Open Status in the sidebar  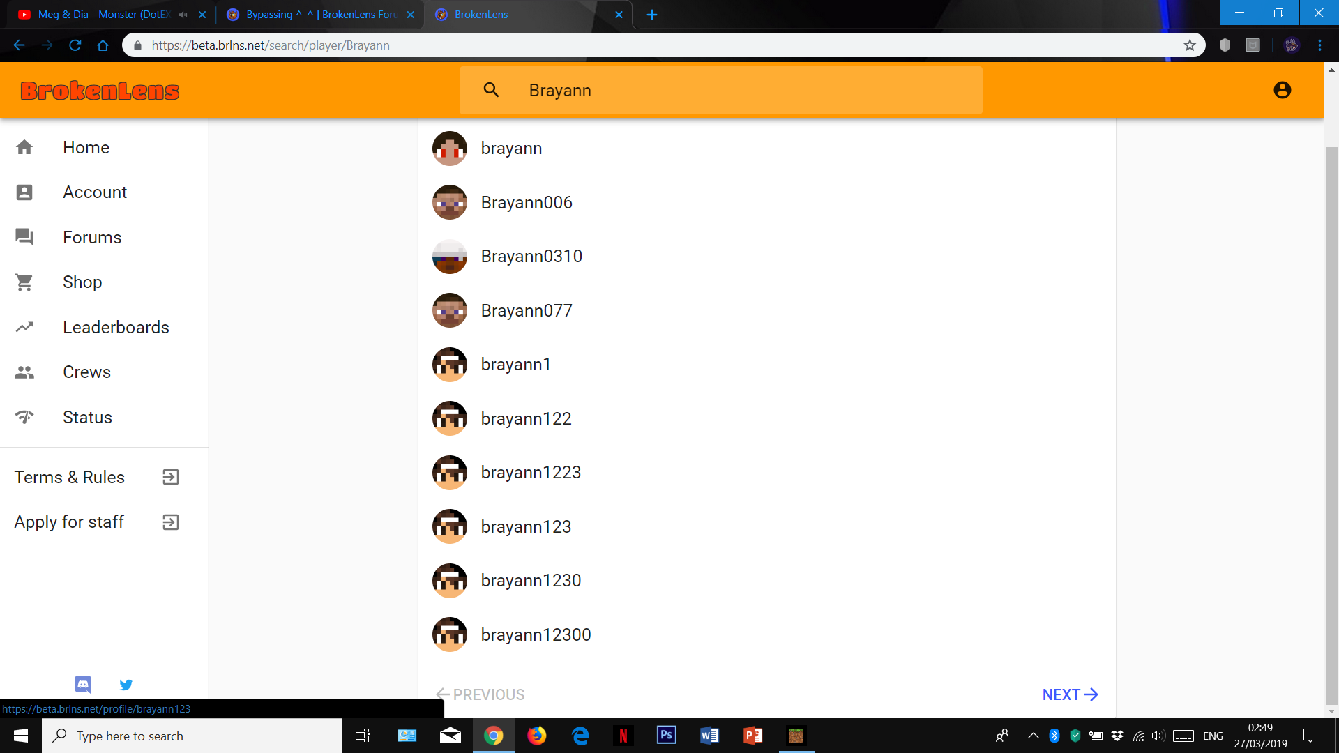(104, 418)
